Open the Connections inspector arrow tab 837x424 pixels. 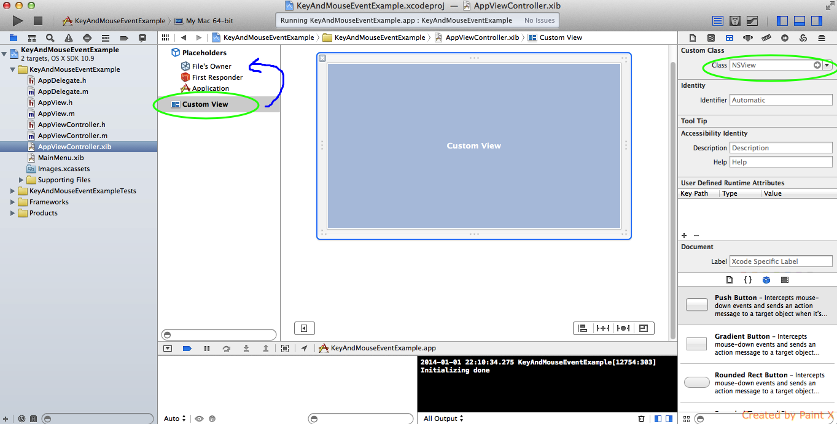[x=784, y=38]
